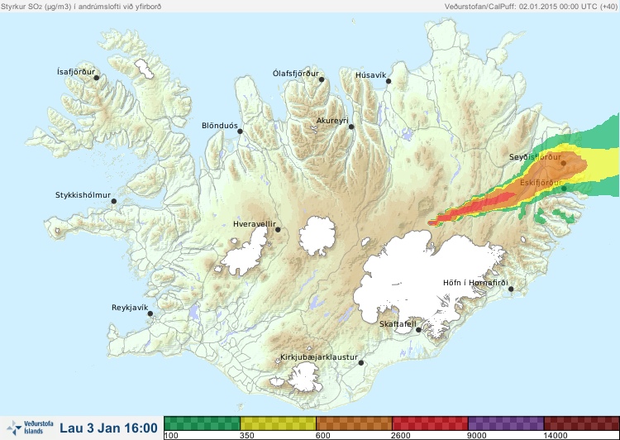Click the Höfn í Hornafirði marker dot
The width and height of the screenshot is (620, 440).
(x=511, y=289)
